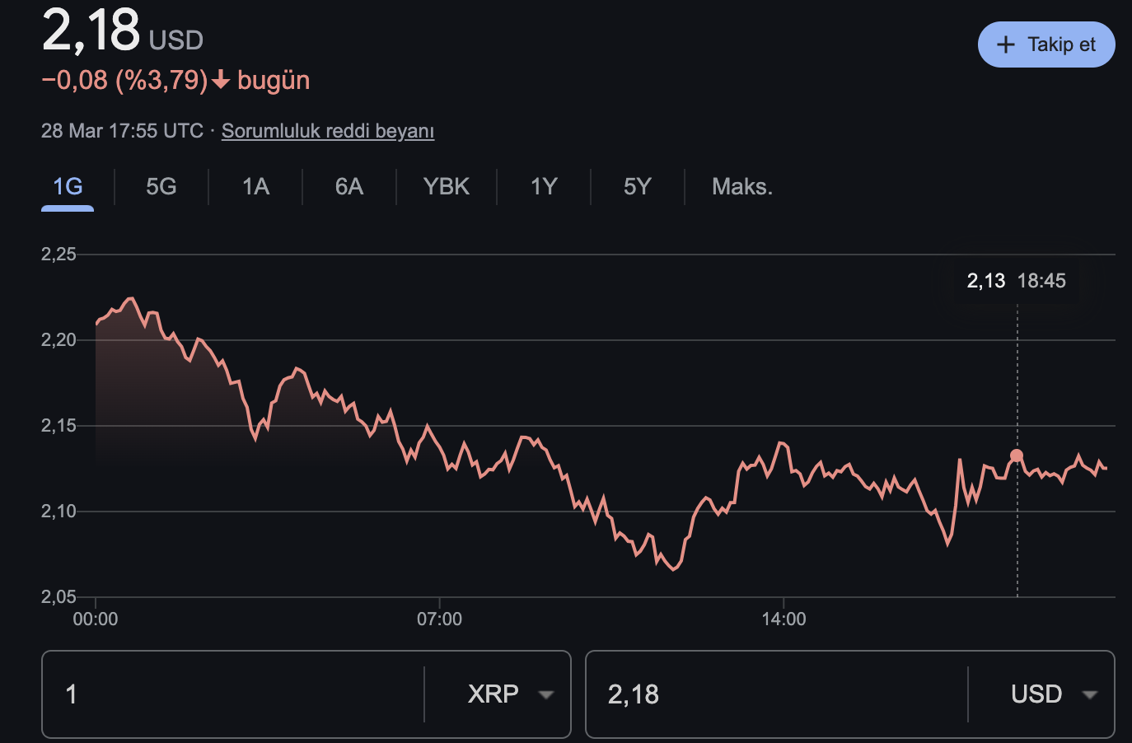Switch to the 1Y range tab
This screenshot has height=743, width=1132.
pyautogui.click(x=544, y=186)
